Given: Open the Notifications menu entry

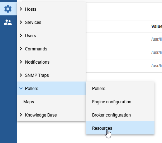Looking at the screenshot, I should (x=51, y=62).
